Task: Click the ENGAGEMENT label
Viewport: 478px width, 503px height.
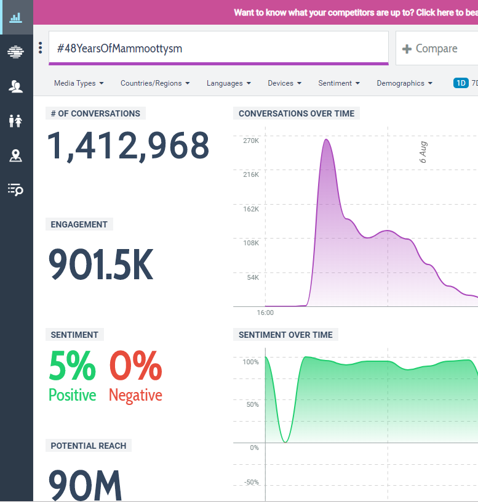Action: (x=79, y=224)
